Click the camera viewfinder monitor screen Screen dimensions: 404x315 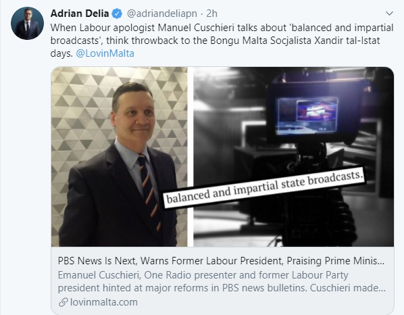point(307,116)
